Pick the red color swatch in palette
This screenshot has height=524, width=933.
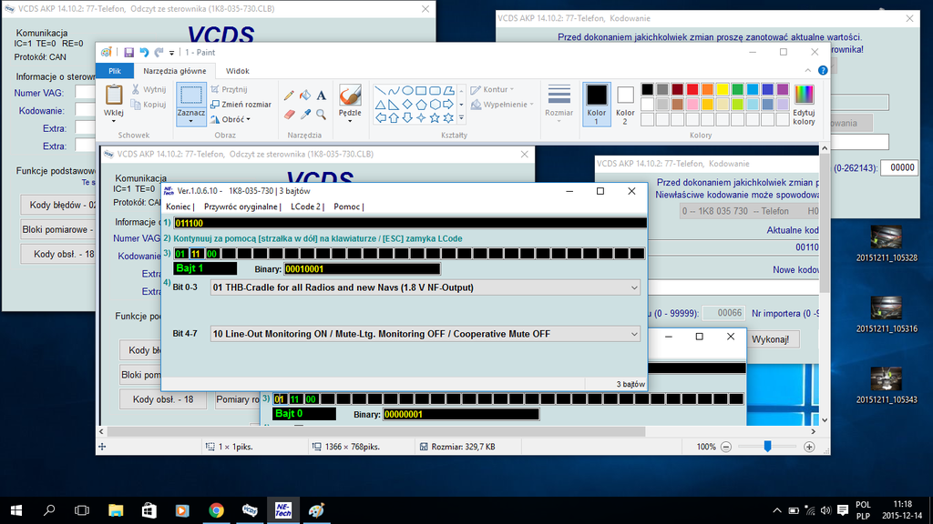[x=692, y=89]
